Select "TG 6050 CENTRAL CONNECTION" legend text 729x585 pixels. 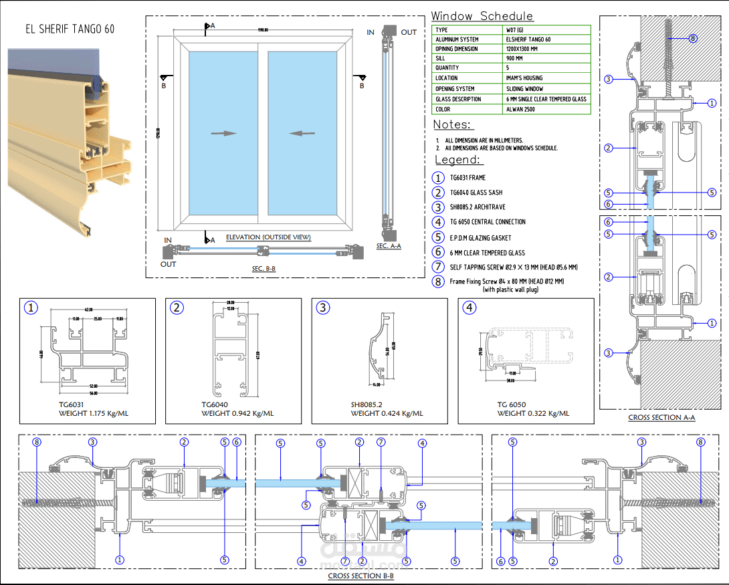click(488, 222)
